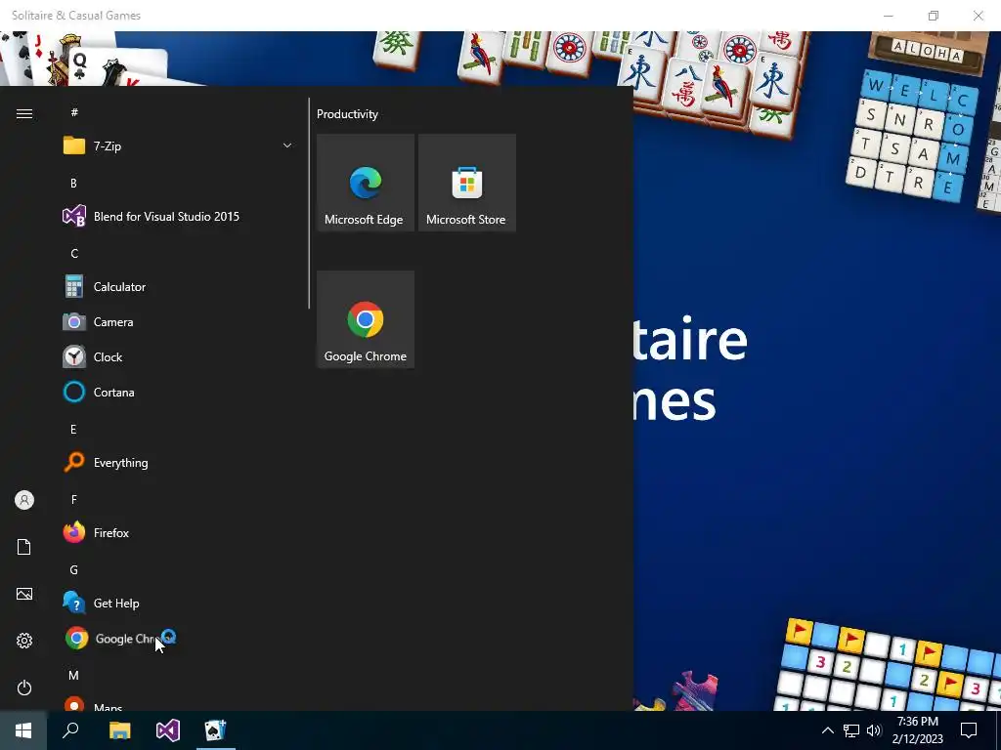
Task: Open the Camera app icon
Action: pos(74,322)
